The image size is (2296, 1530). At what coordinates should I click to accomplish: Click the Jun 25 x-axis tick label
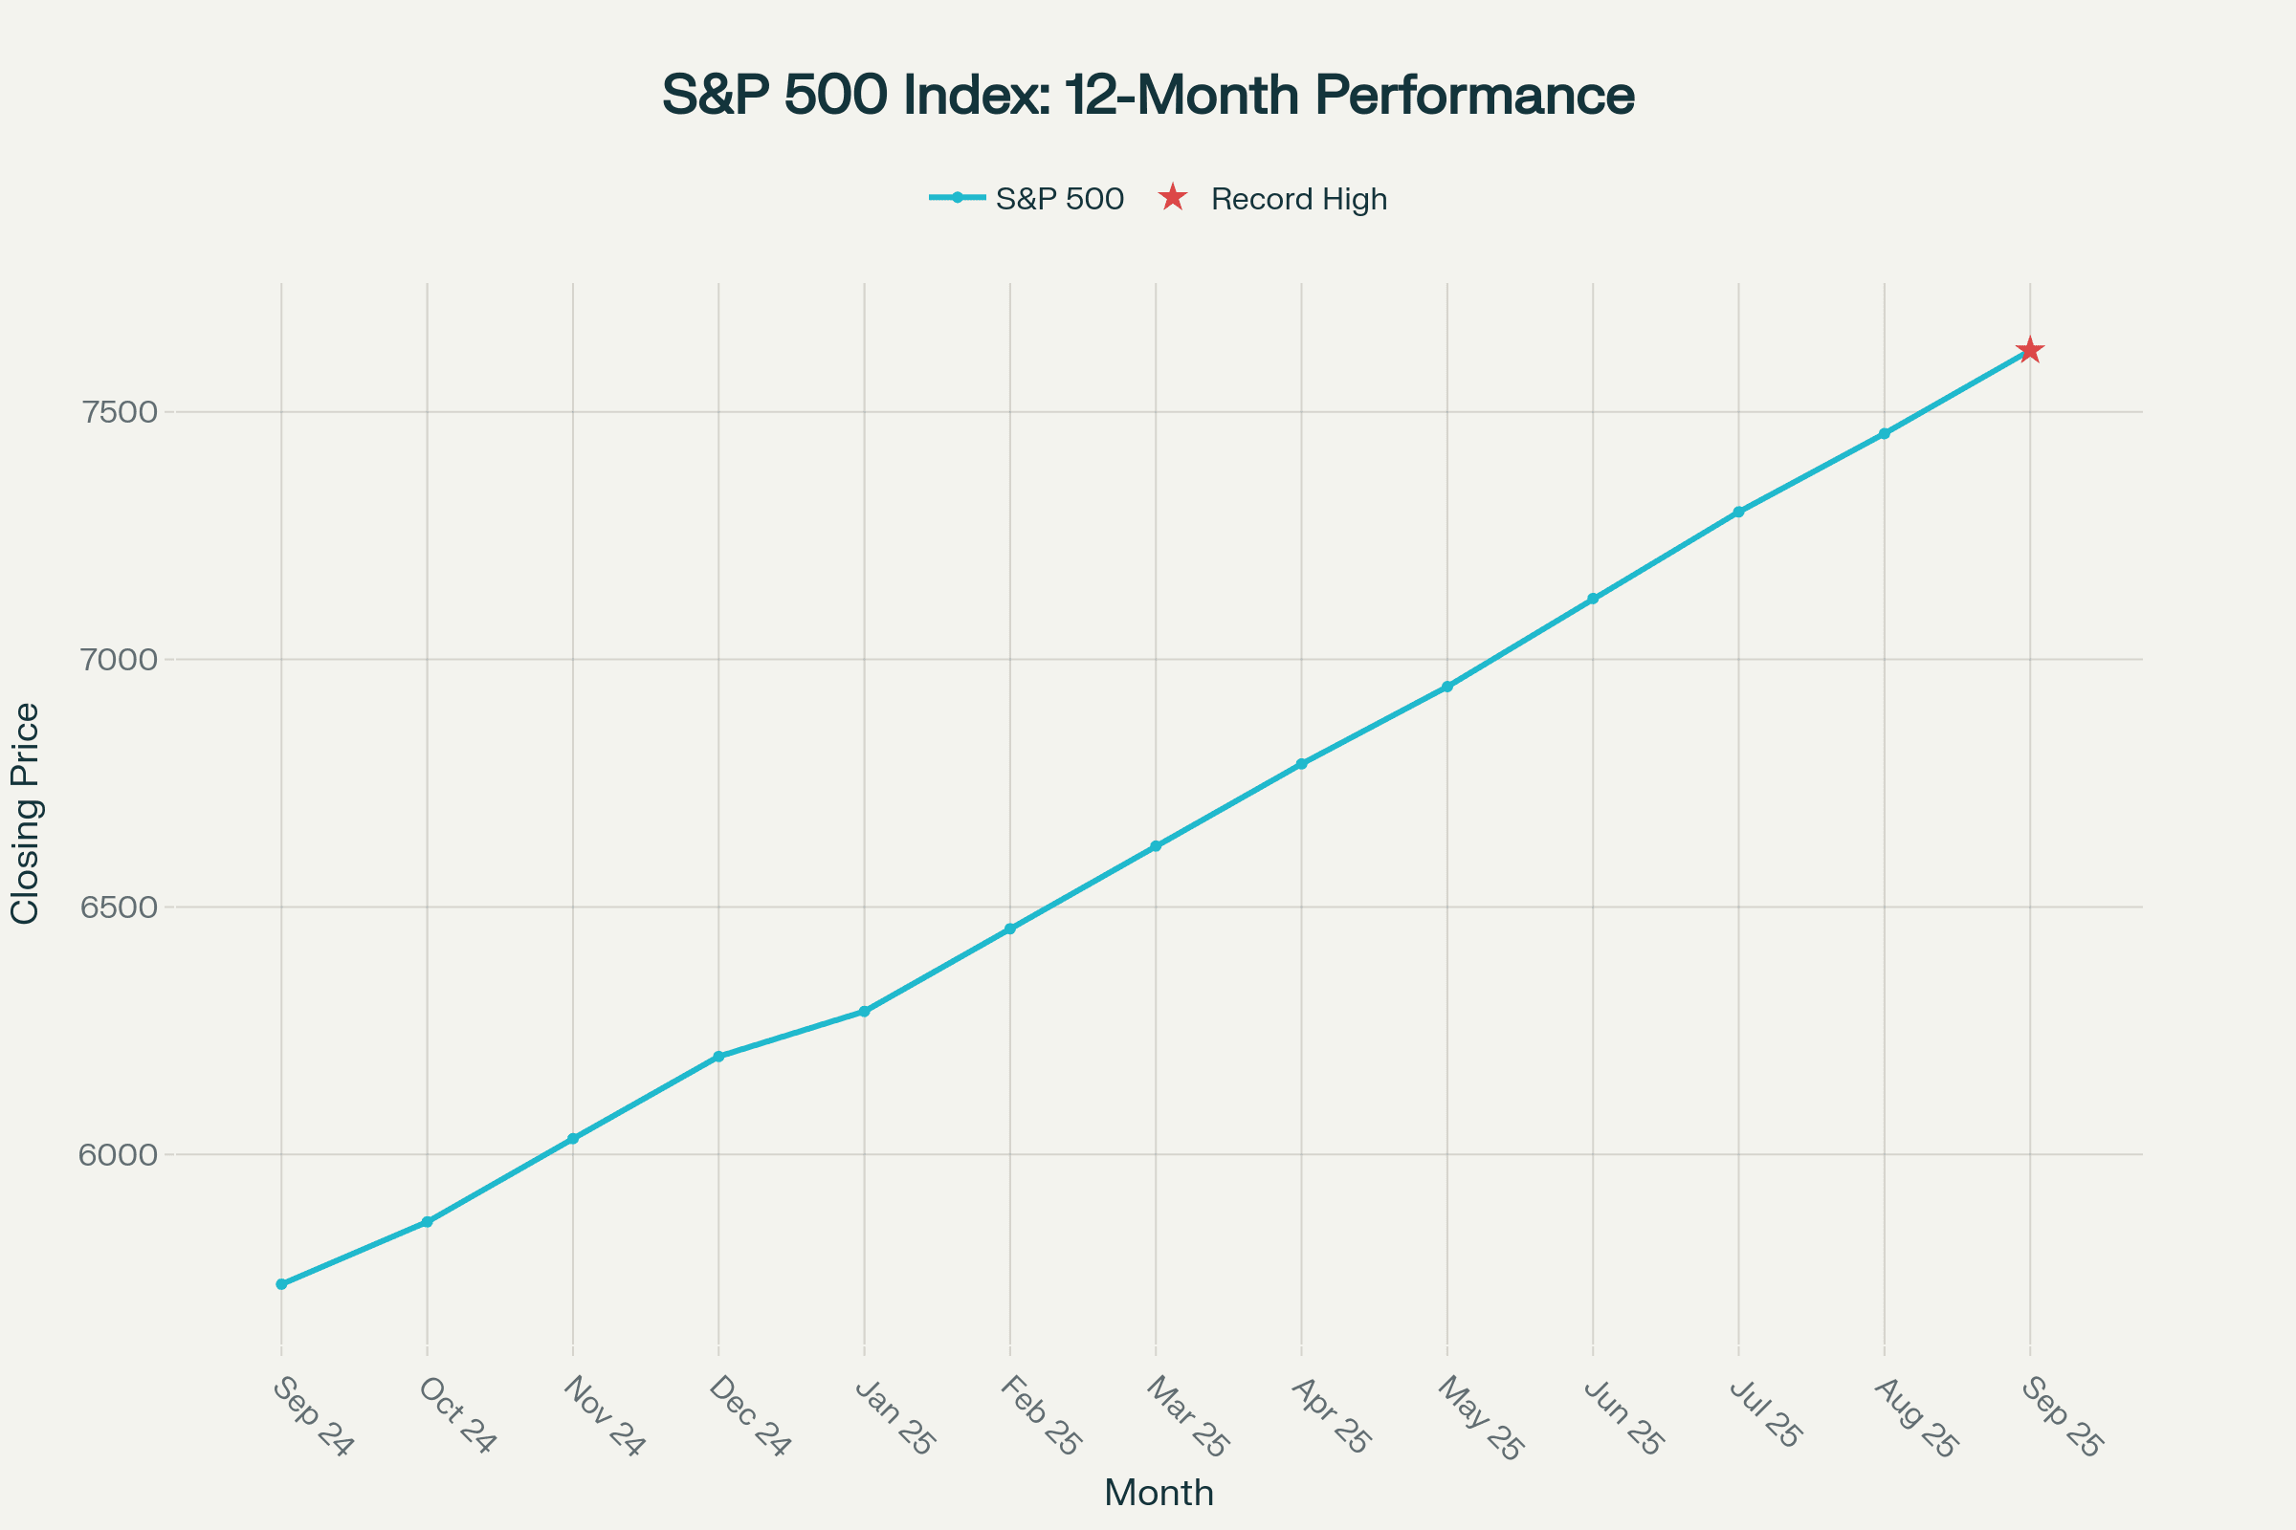pyautogui.click(x=1623, y=1417)
